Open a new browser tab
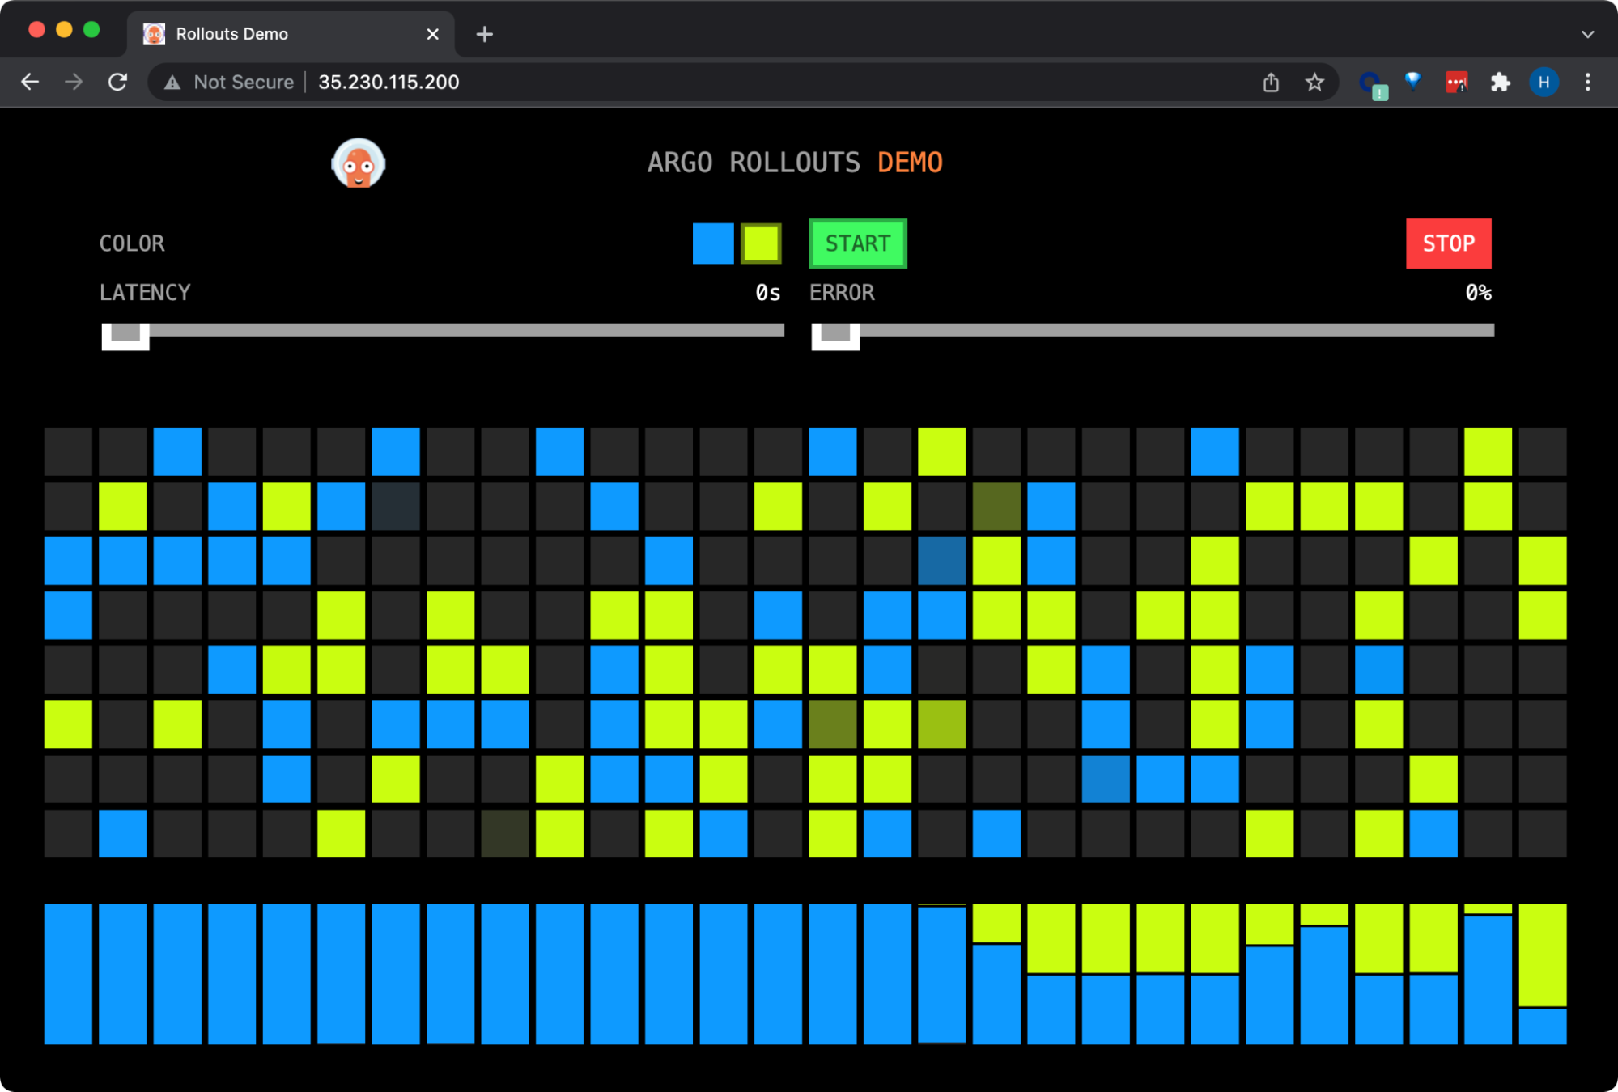 coord(484,34)
